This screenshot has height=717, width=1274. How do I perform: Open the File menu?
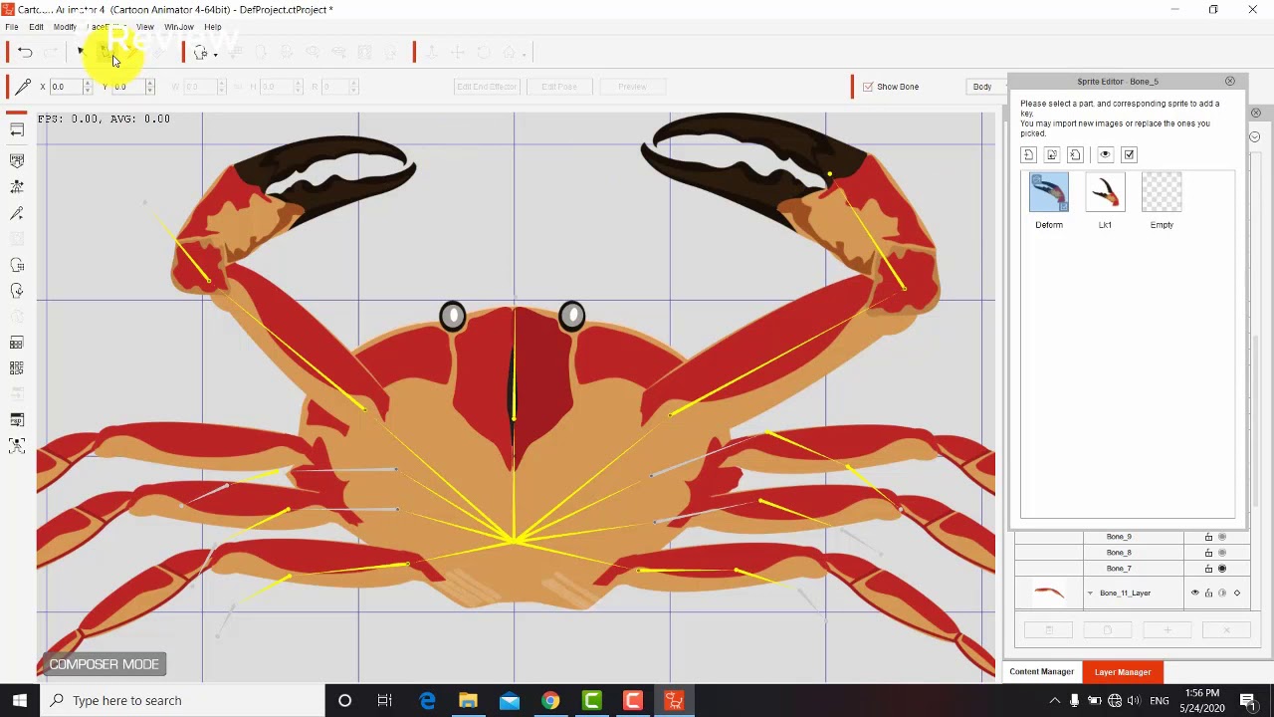point(12,27)
